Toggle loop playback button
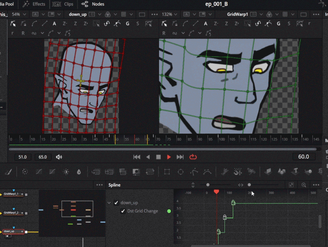Image resolution: width=328 pixels, height=247 pixels. point(193,157)
